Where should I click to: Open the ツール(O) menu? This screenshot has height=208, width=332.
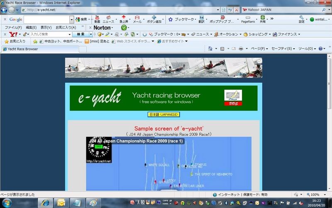click(307, 49)
